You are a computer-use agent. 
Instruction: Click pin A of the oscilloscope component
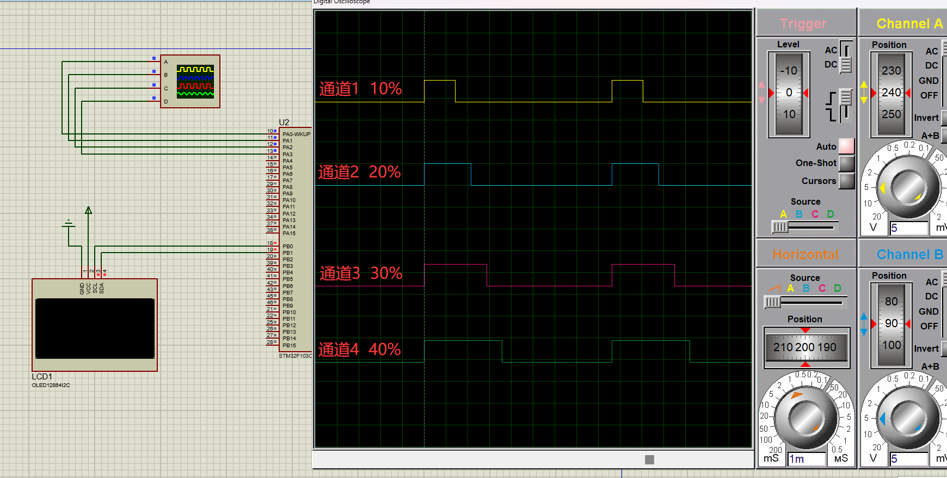165,62
